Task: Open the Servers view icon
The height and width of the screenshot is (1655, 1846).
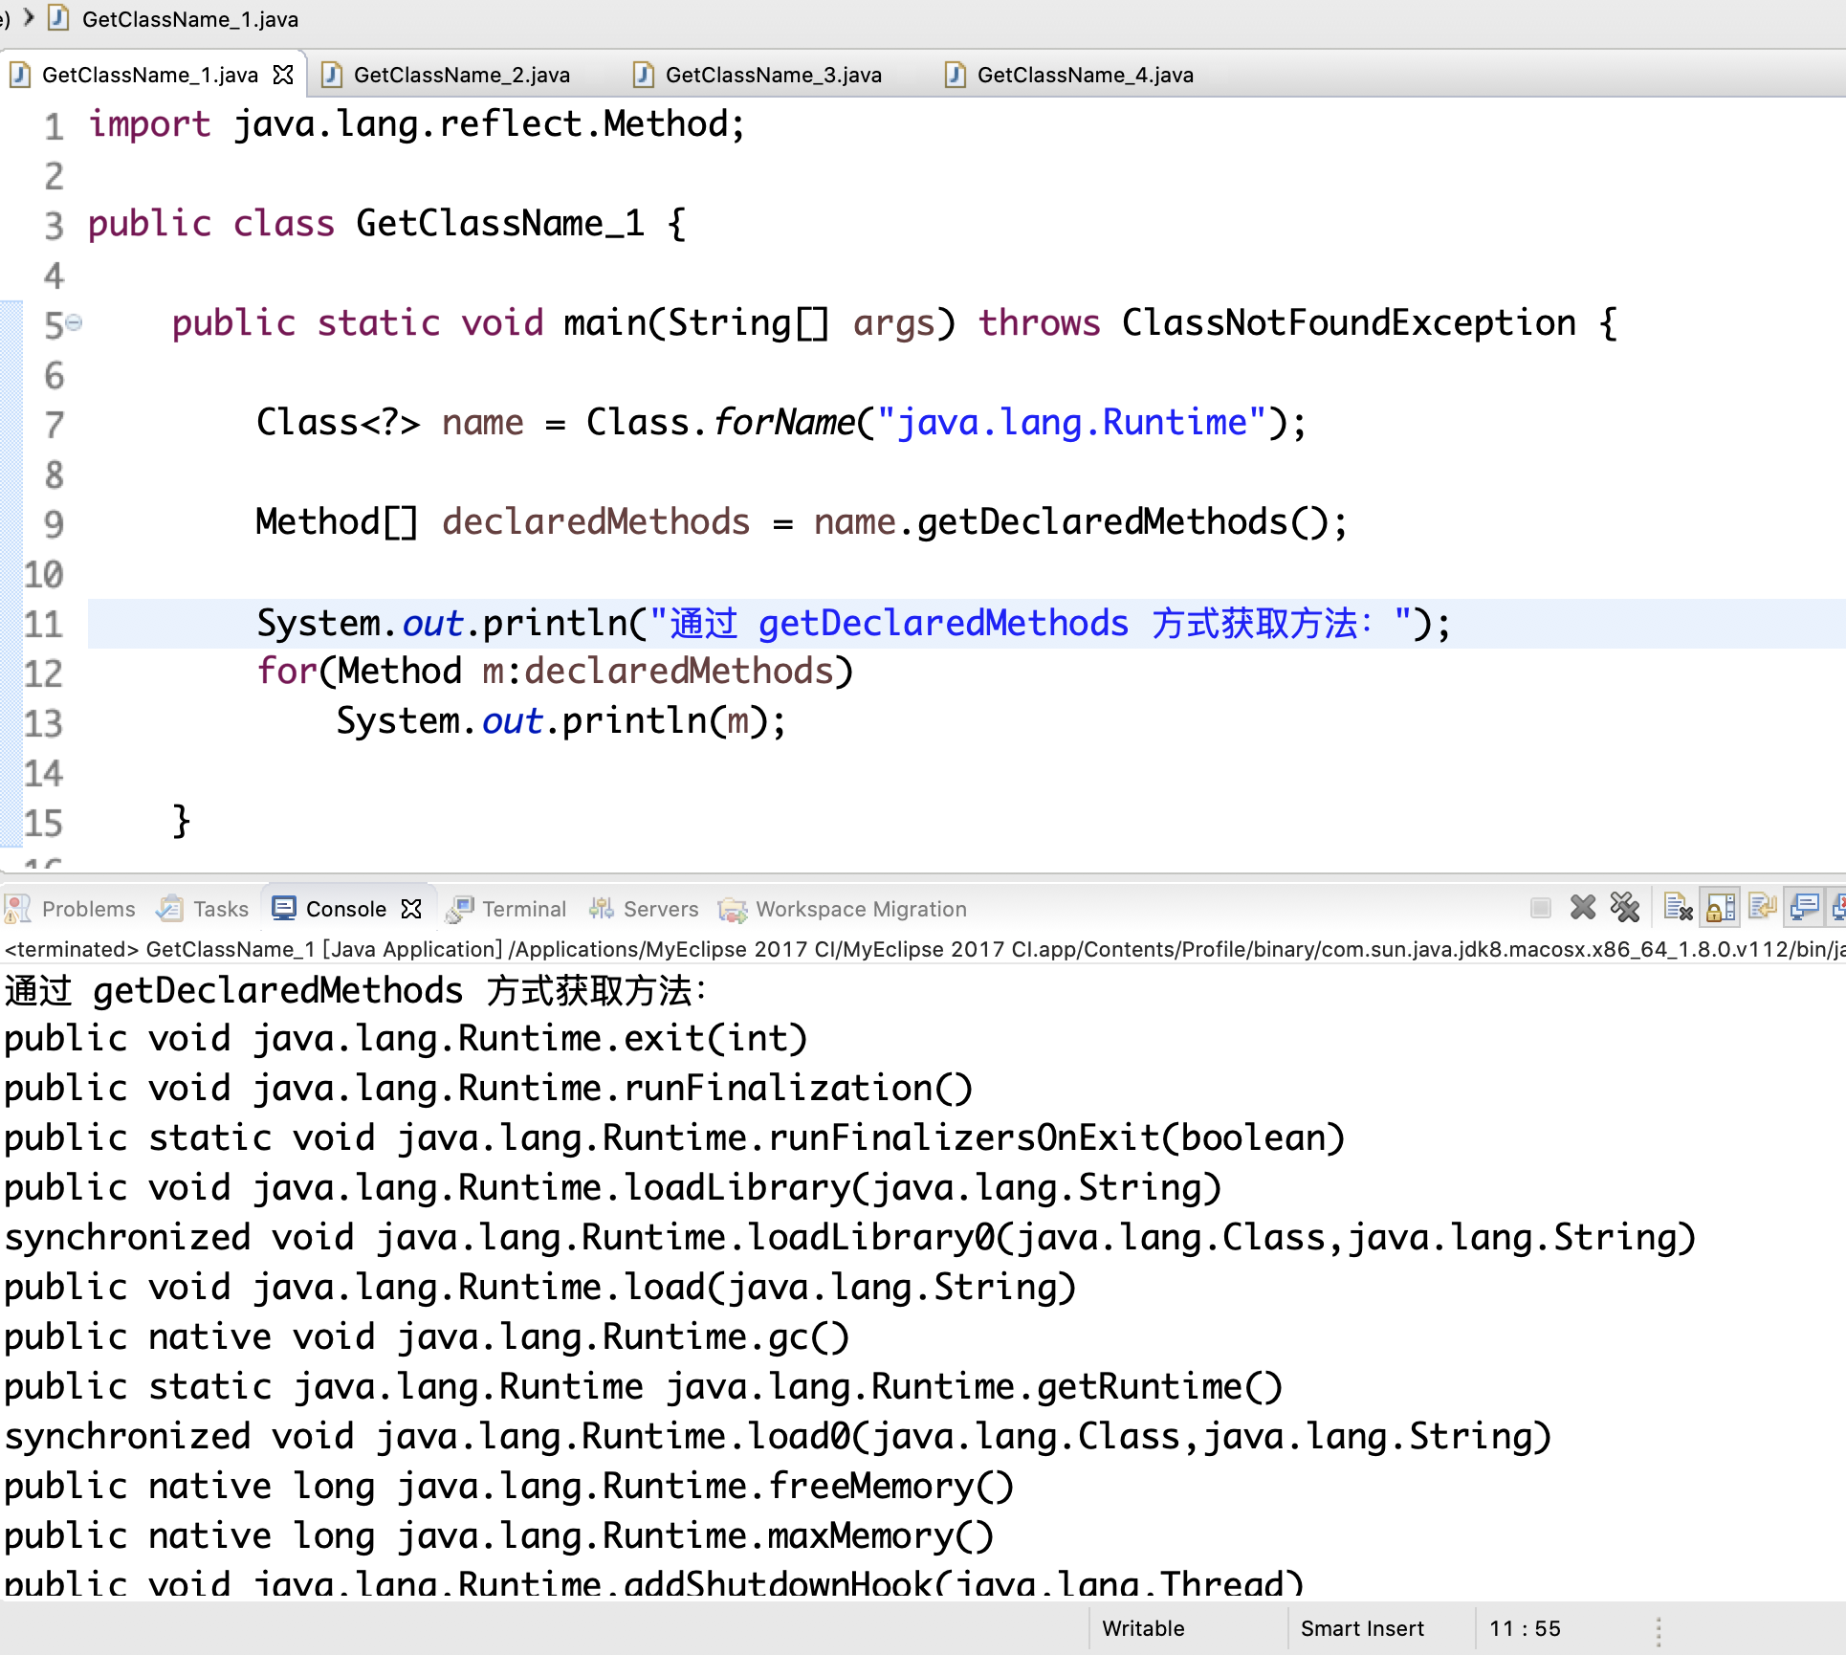Action: pyautogui.click(x=602, y=909)
